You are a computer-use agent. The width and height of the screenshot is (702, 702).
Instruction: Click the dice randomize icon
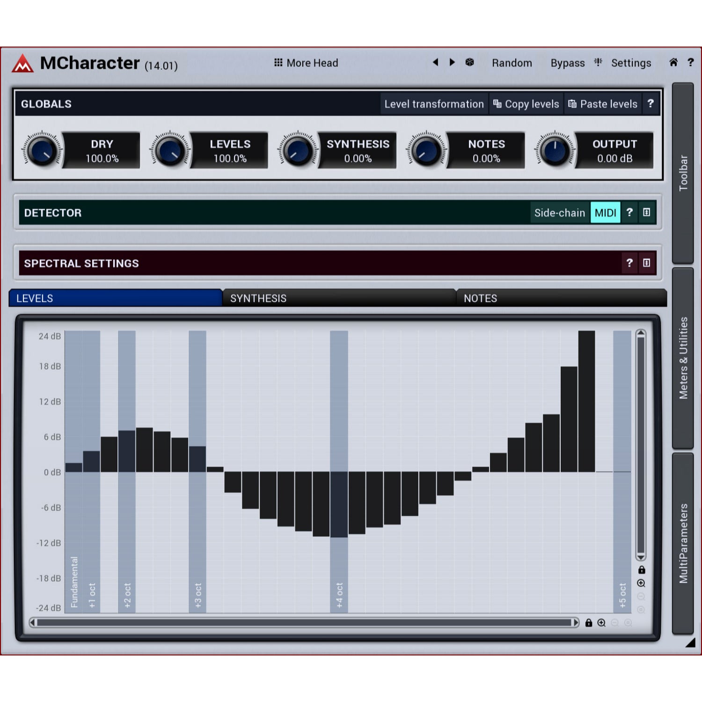click(x=470, y=62)
